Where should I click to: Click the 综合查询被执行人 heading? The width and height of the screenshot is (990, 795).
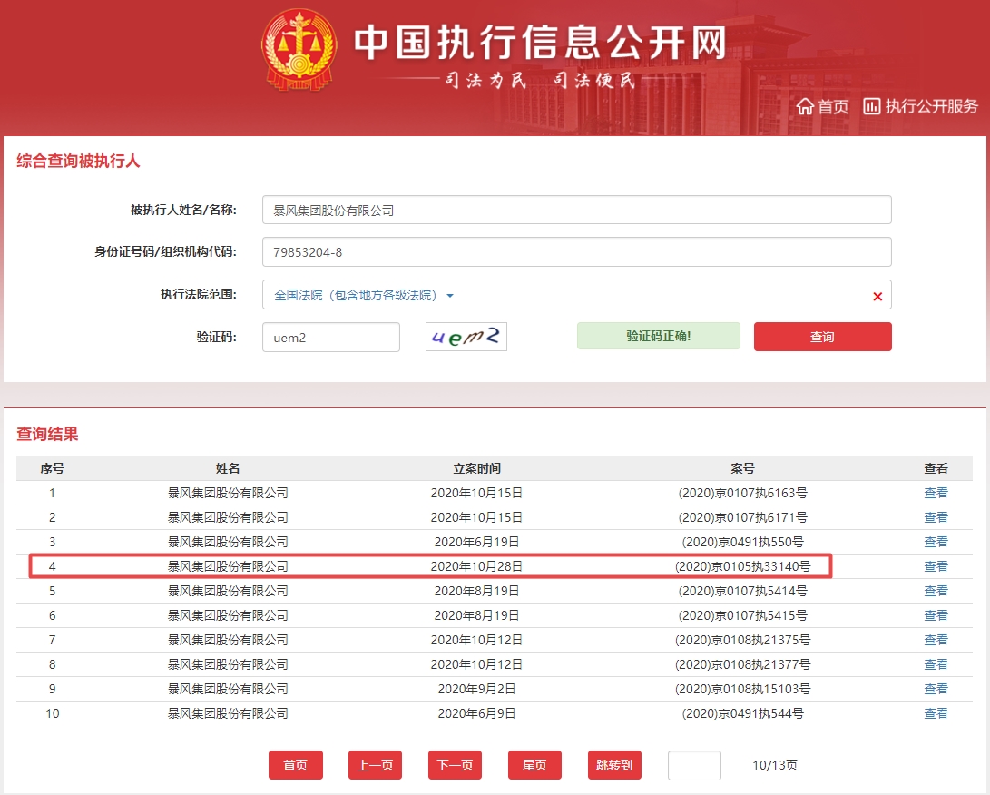(x=78, y=161)
